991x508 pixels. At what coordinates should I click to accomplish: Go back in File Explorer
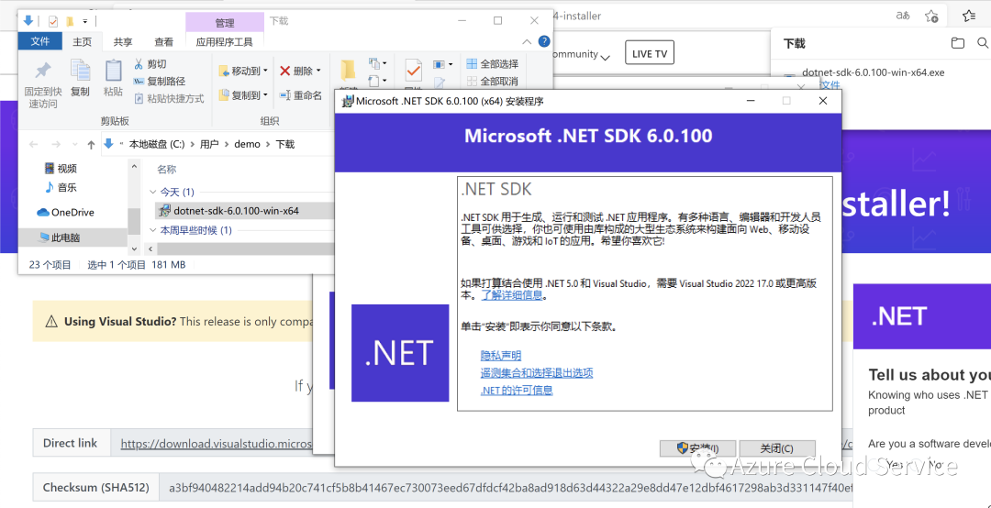pos(34,144)
